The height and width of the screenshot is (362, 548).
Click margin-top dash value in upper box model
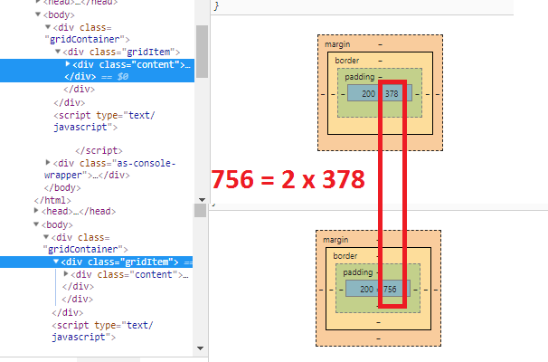pyautogui.click(x=380, y=44)
